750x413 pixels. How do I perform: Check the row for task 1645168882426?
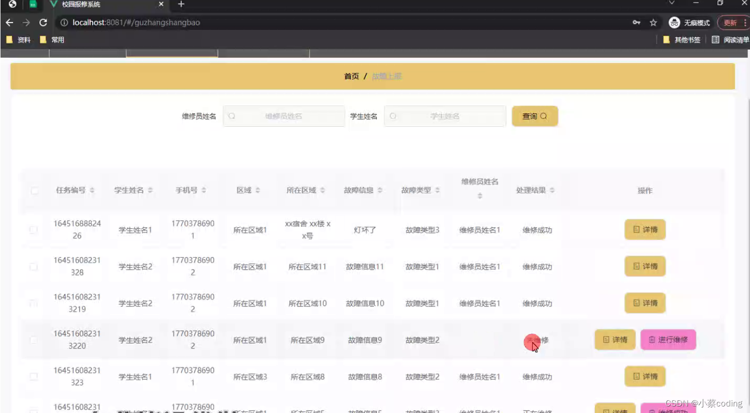[x=33, y=230]
